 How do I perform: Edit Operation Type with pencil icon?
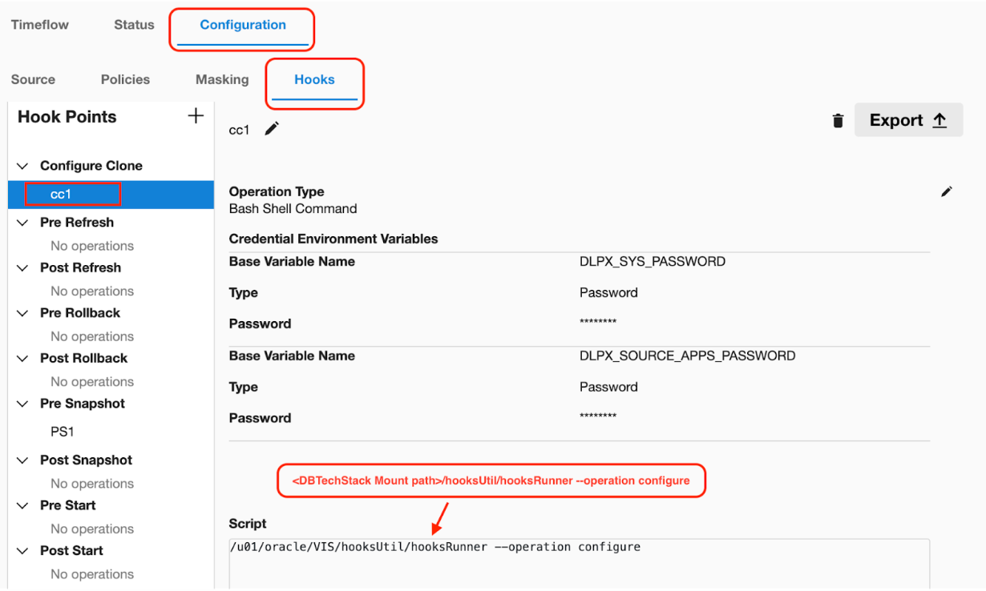click(x=947, y=191)
